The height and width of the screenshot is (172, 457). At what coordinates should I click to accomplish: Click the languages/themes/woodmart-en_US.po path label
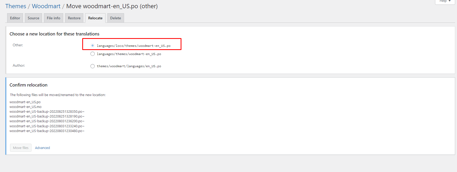pos(129,54)
